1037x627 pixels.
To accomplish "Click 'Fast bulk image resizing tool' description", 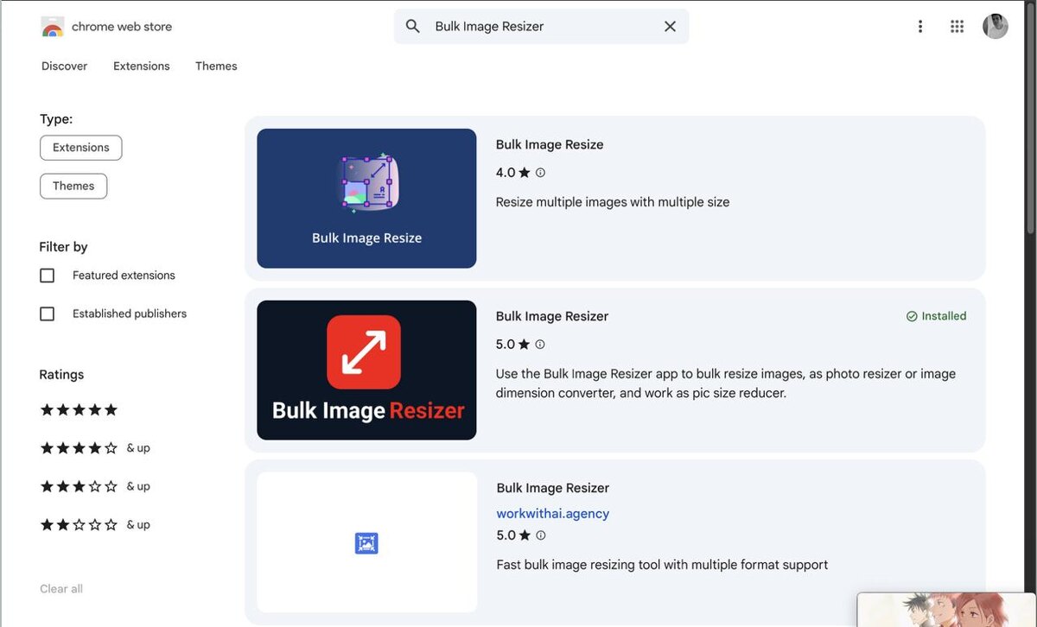I will click(x=662, y=565).
